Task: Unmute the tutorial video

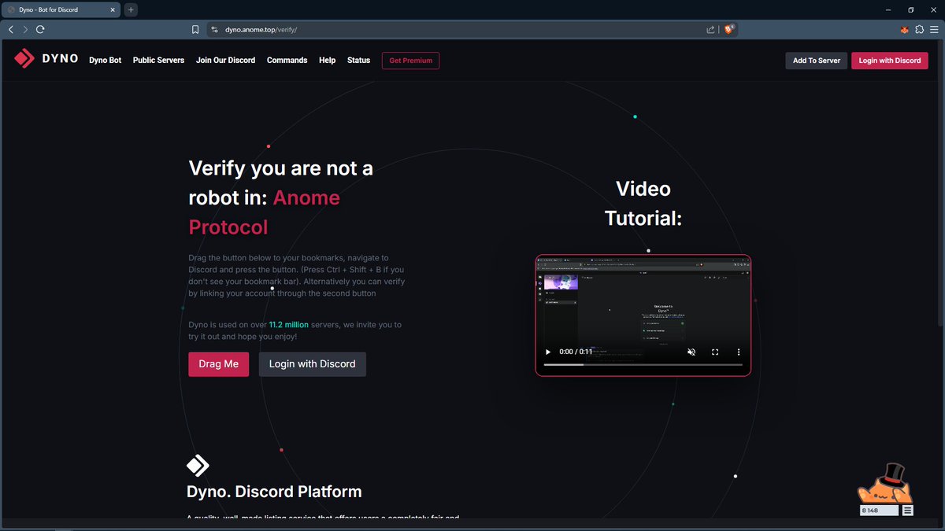Action: [691, 352]
